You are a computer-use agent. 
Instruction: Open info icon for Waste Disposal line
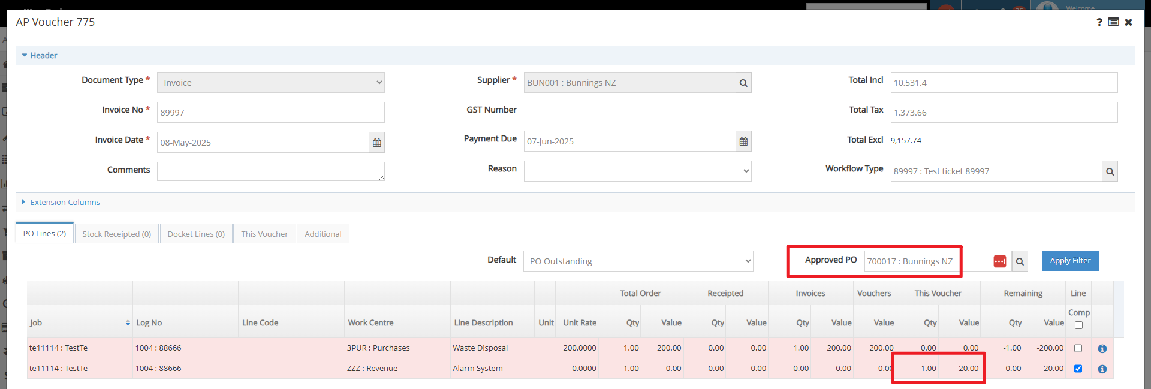pyautogui.click(x=1102, y=348)
